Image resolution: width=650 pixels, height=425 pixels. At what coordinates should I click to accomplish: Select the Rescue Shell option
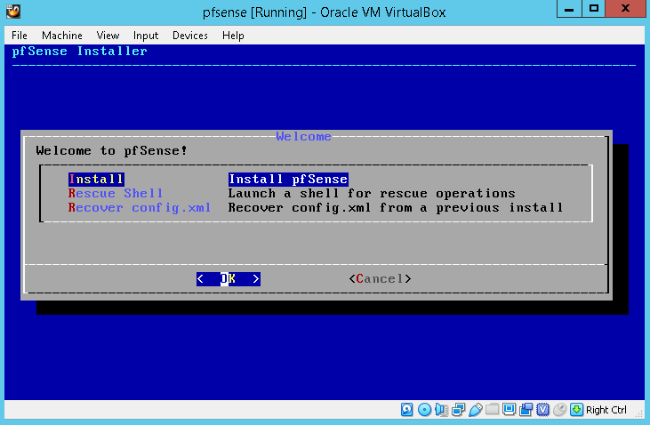[116, 193]
